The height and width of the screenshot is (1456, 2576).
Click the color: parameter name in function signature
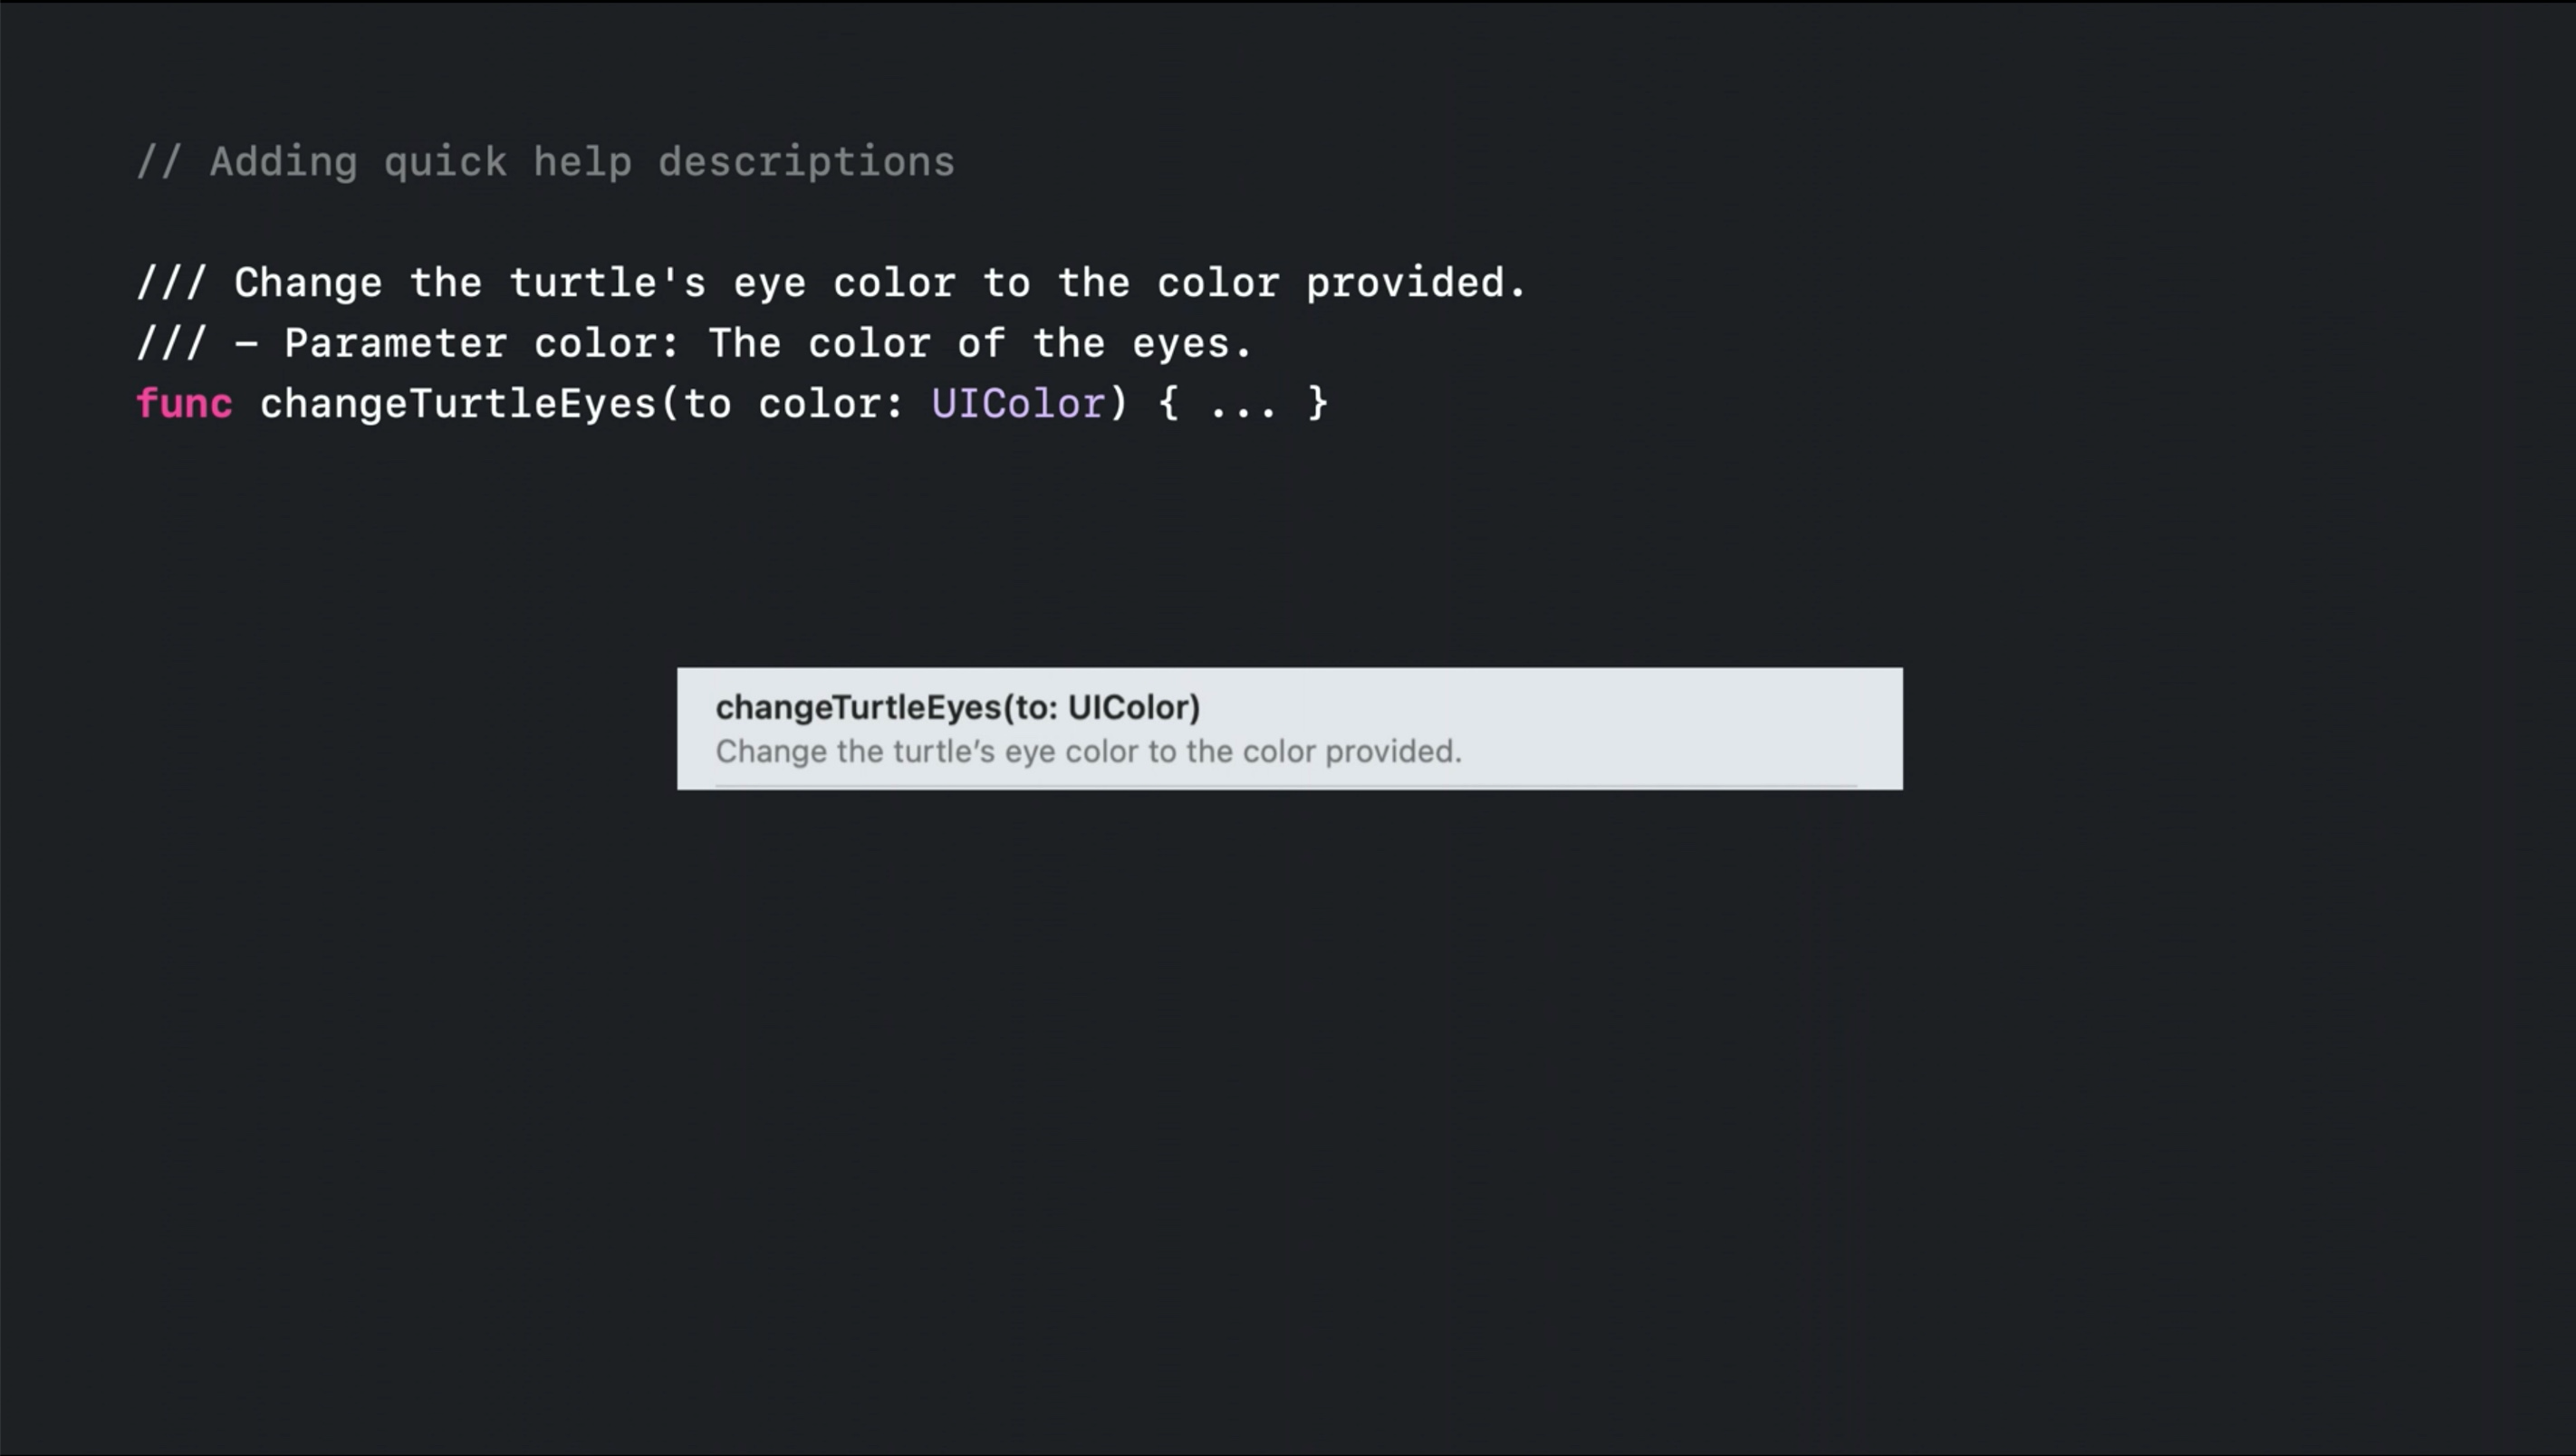pyautogui.click(x=831, y=405)
